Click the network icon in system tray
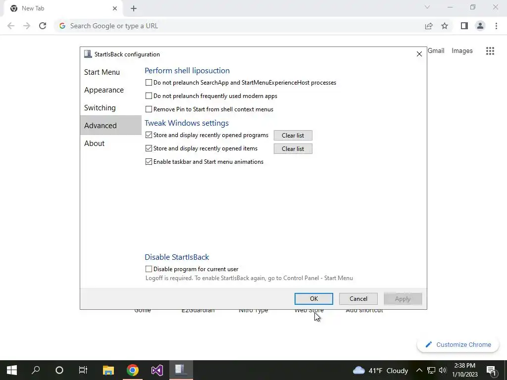The image size is (507, 380). [x=431, y=370]
